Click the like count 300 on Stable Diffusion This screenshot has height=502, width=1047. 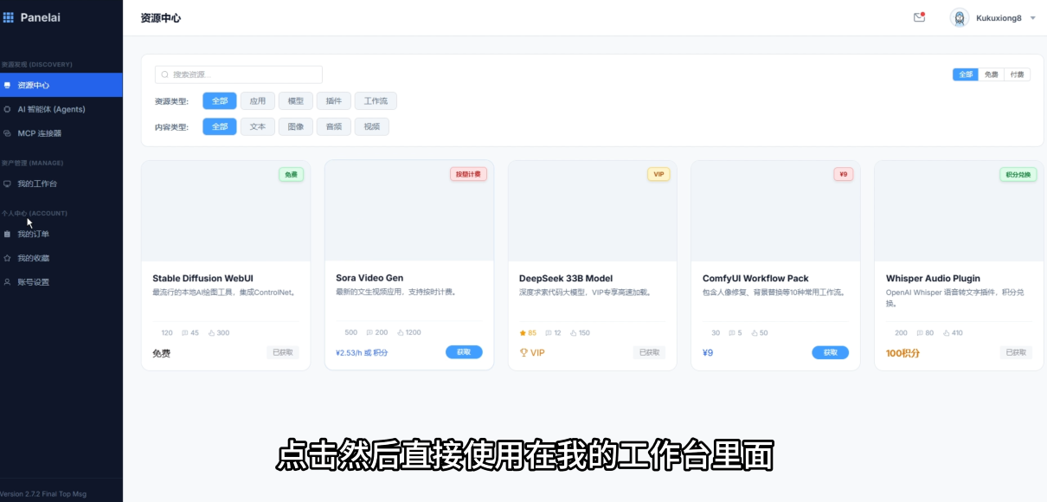(219, 332)
